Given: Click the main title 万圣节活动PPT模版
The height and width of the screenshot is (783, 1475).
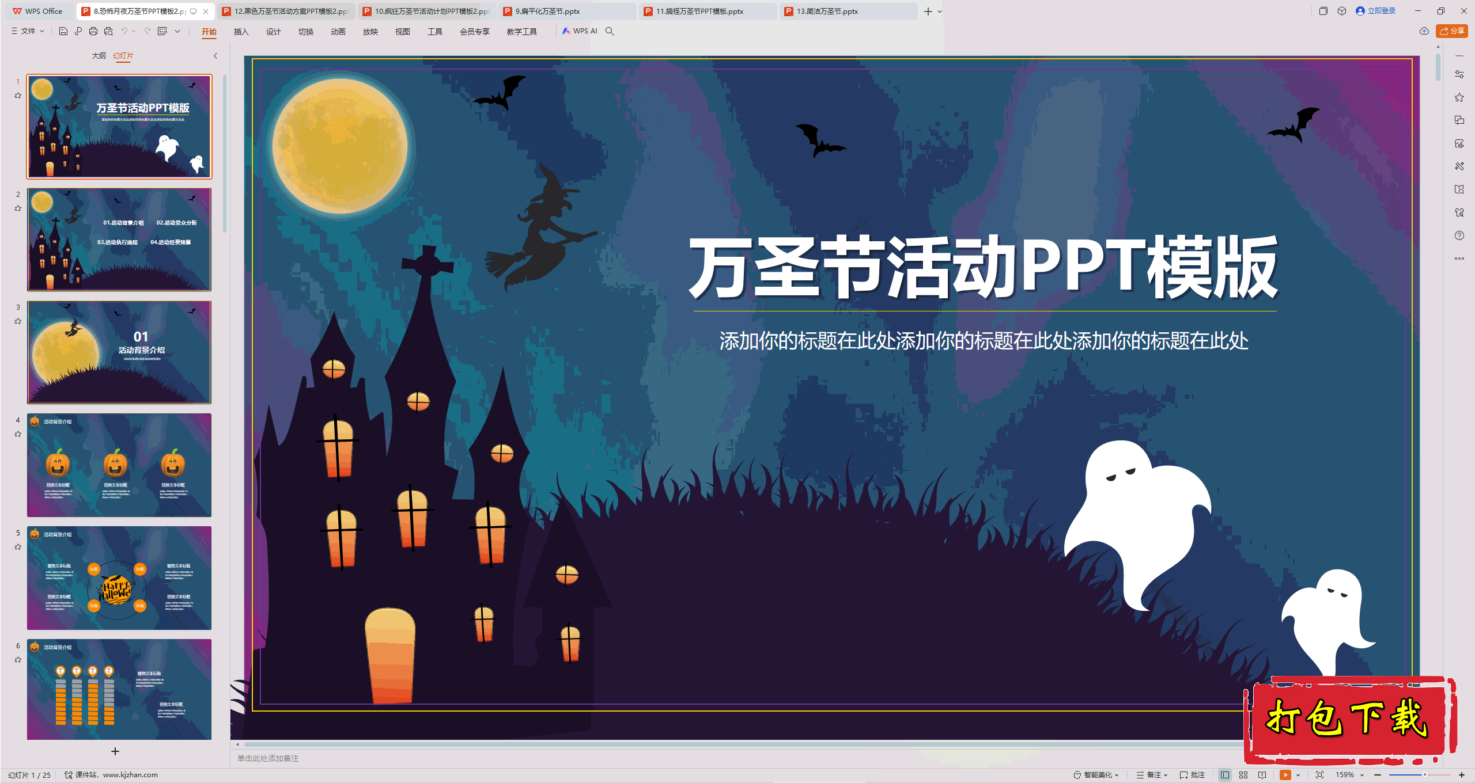Looking at the screenshot, I should point(984,267).
